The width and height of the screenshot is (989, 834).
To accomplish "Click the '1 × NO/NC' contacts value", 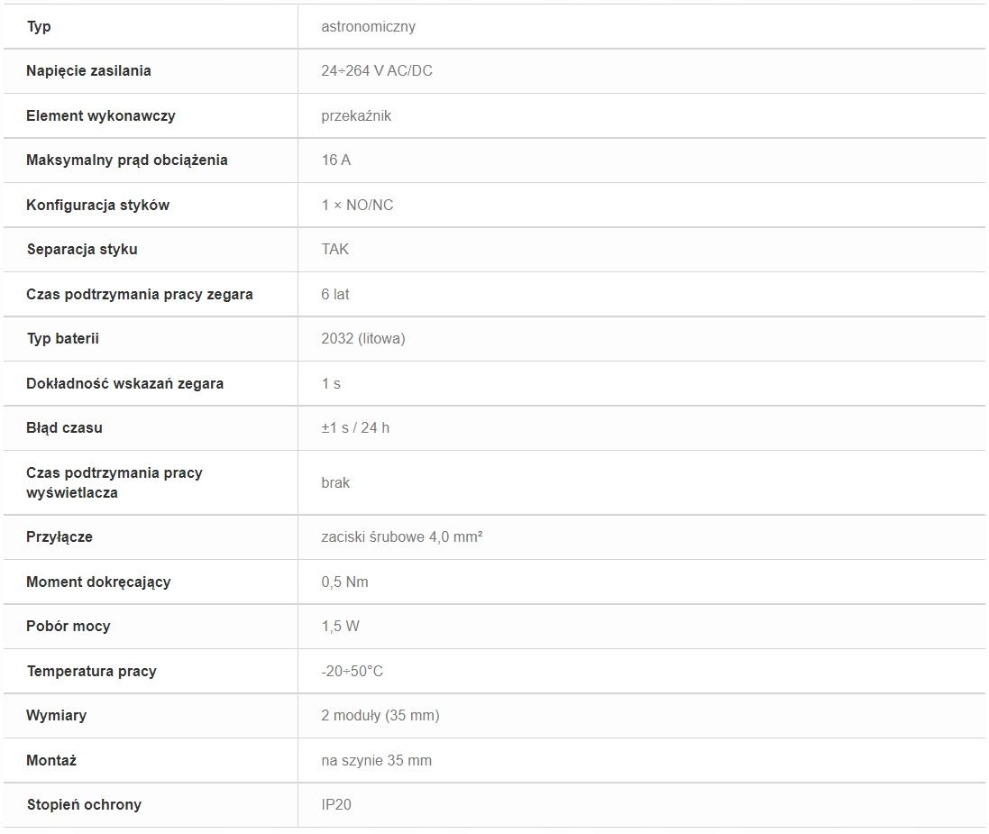I will [357, 205].
